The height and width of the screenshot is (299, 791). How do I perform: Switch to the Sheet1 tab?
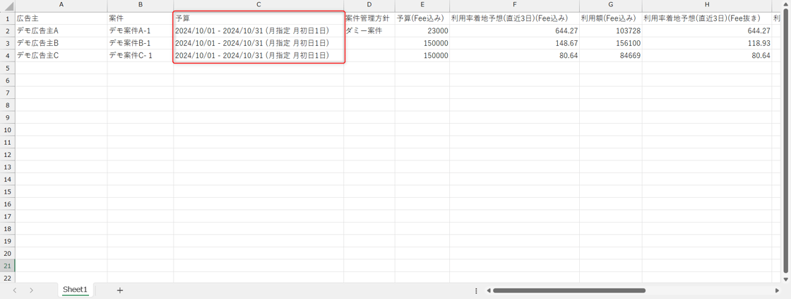[75, 290]
